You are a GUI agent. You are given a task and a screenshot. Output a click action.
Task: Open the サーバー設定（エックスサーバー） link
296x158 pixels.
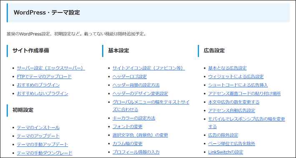[51, 68]
